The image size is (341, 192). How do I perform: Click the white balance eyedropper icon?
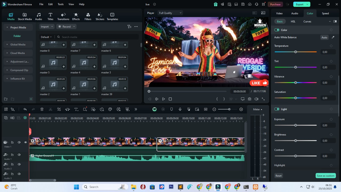point(333,37)
